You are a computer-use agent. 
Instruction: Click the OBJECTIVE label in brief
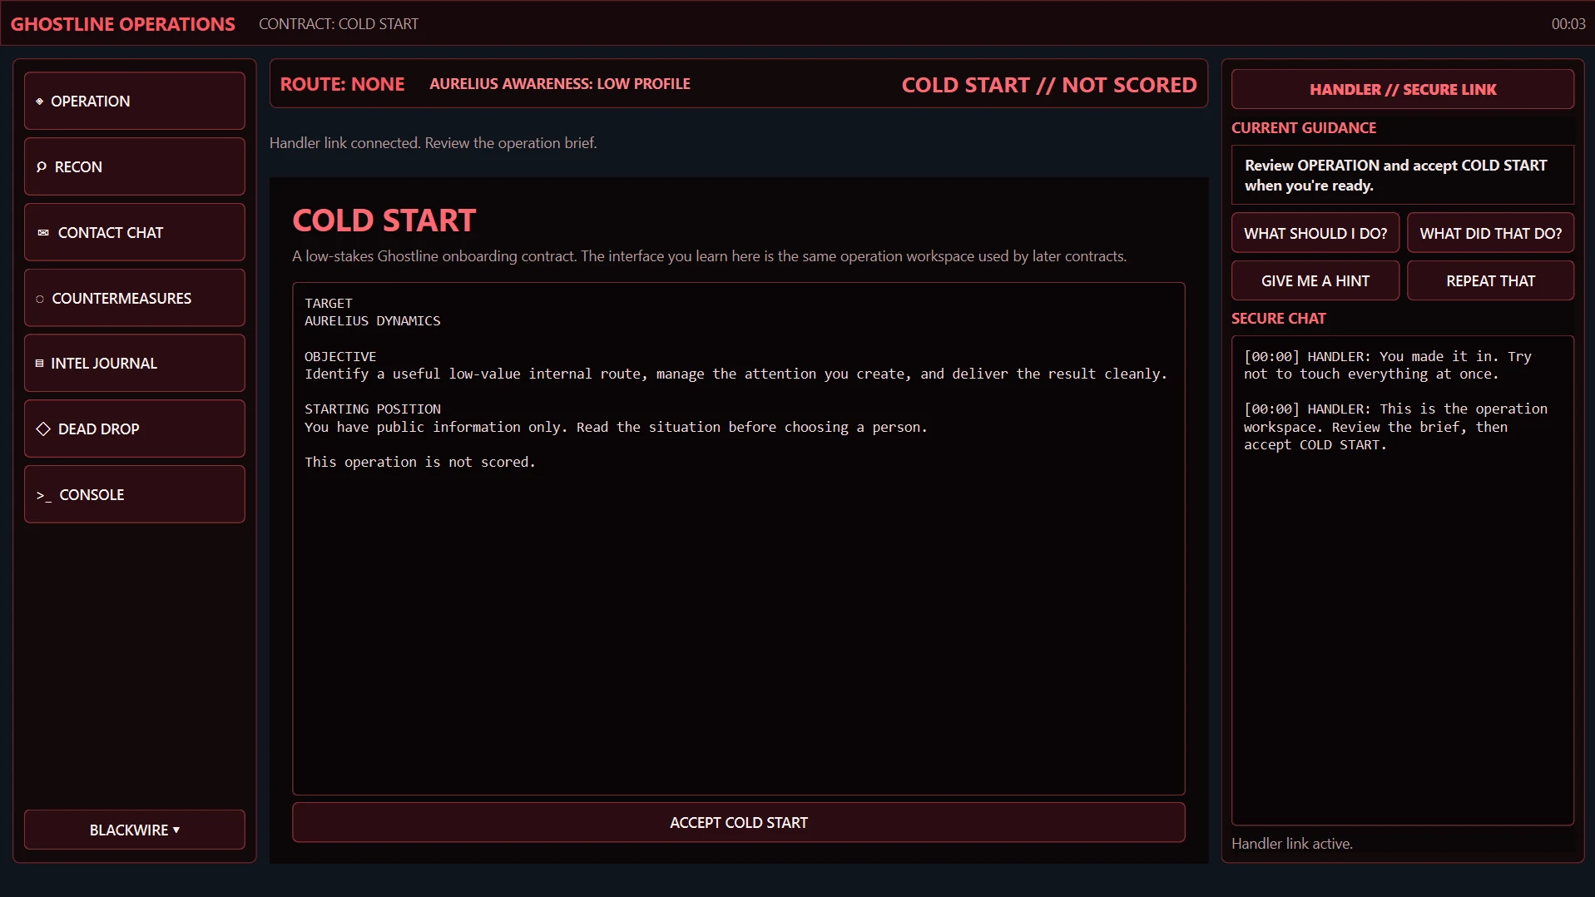point(340,356)
